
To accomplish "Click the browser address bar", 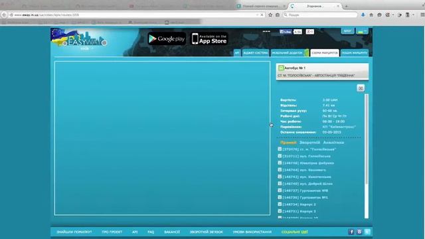I will point(135,15).
